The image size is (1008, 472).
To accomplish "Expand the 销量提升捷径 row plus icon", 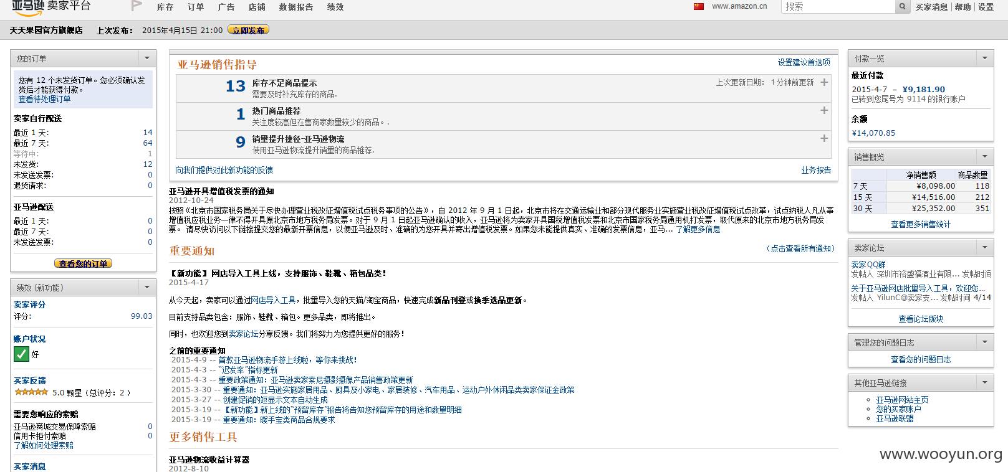I will click(x=824, y=138).
